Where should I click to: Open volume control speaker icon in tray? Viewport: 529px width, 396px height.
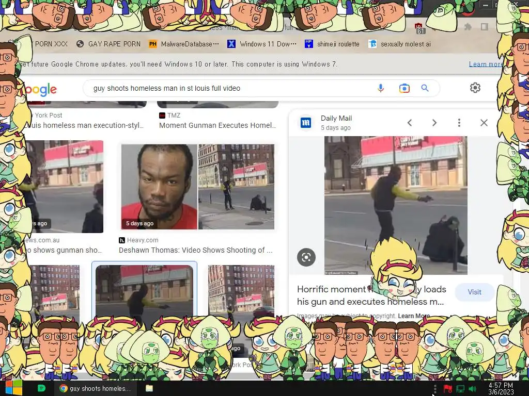click(473, 389)
